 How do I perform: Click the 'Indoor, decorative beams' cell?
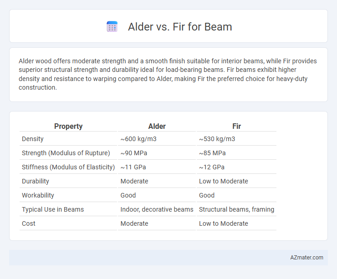point(157,209)
